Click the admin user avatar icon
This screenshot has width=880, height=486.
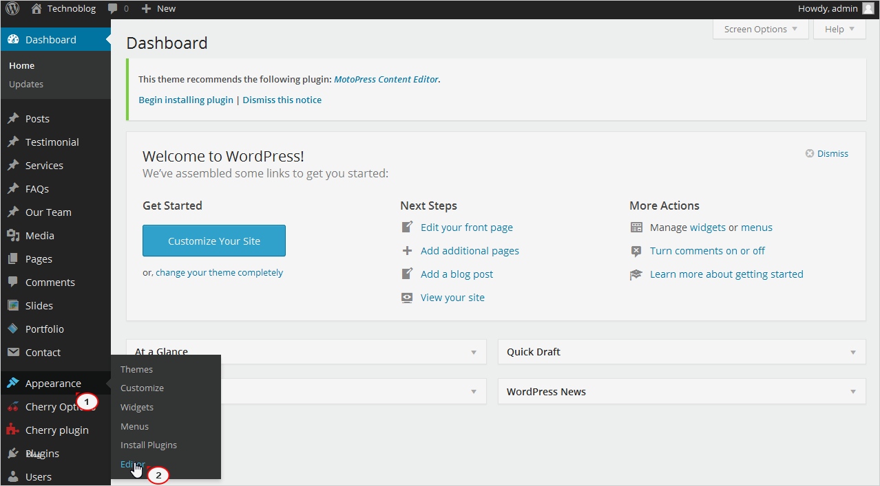[x=868, y=9]
